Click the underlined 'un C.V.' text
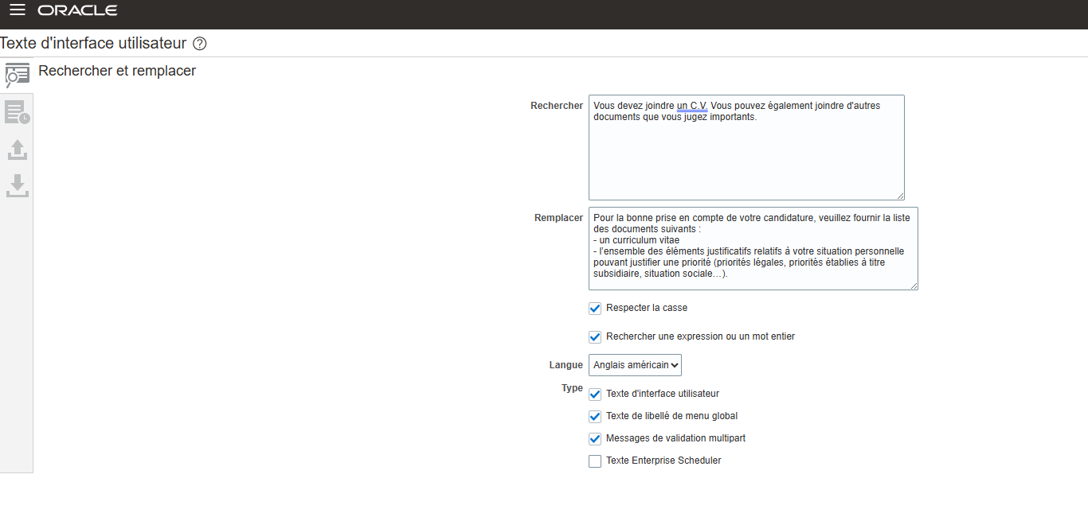This screenshot has height=517, width=1088. pos(692,106)
